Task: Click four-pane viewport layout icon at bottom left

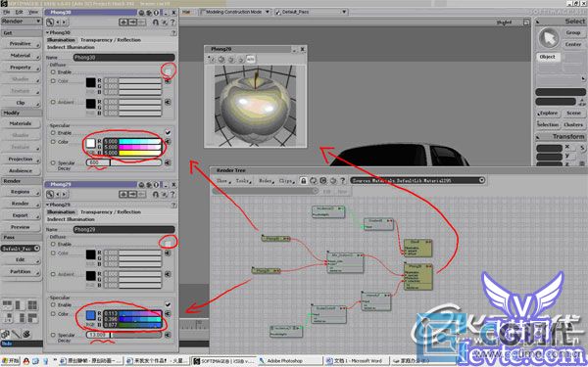Action: tap(32, 305)
